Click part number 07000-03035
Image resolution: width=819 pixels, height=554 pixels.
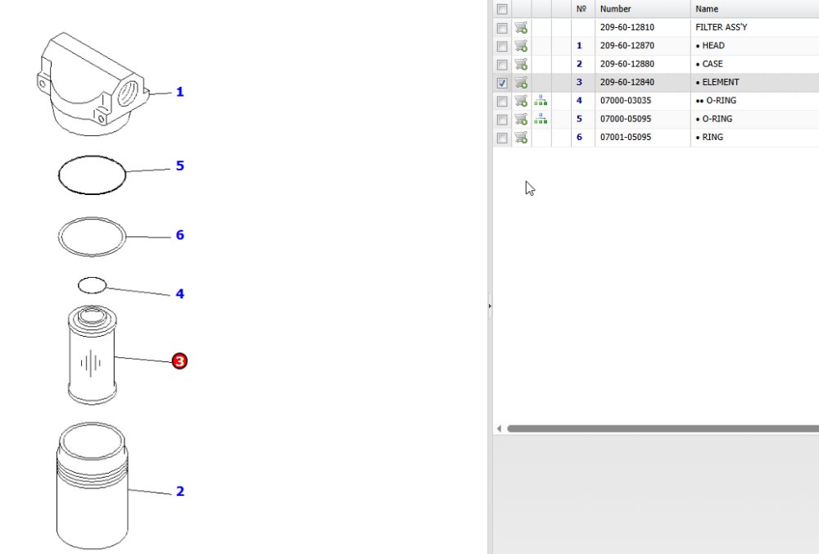626,100
